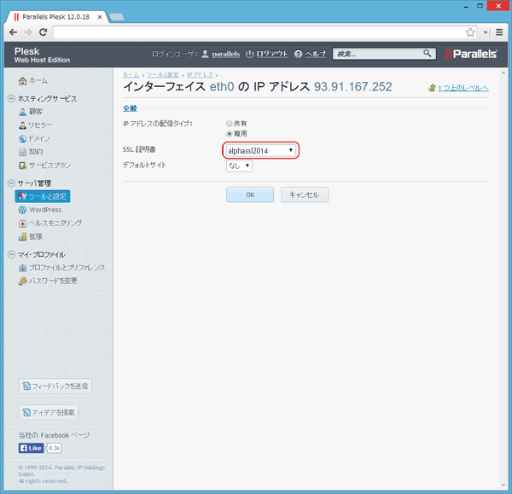Click the 6.3k Facebook like count
Viewport: 512px width, 494px height.
click(x=55, y=448)
